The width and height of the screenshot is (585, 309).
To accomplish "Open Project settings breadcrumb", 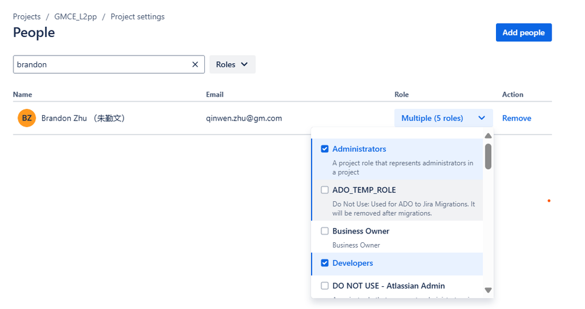I will point(138,17).
